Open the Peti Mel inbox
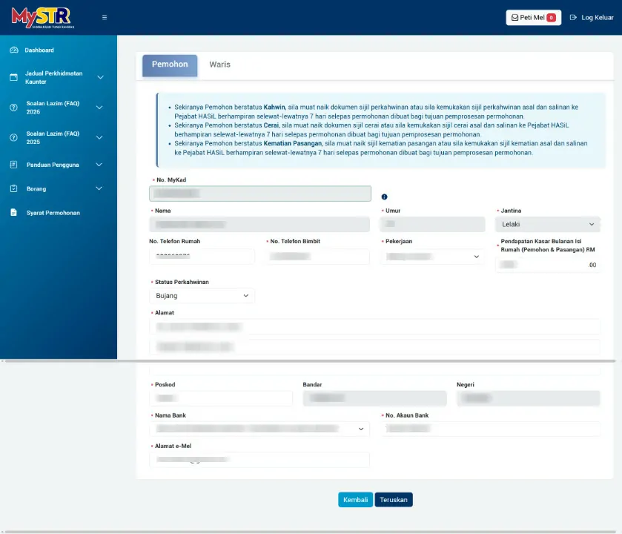The width and height of the screenshot is (622, 534). [x=533, y=18]
